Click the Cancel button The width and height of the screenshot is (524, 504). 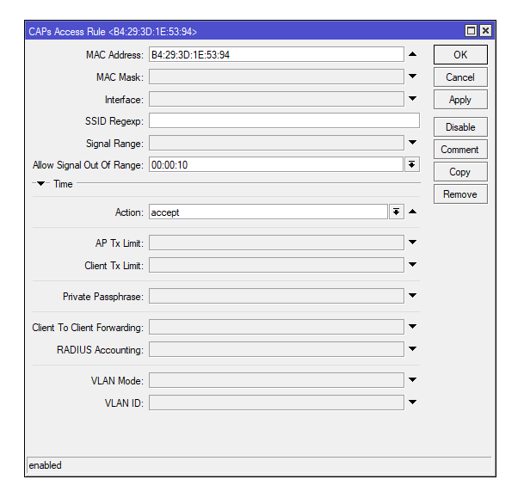(460, 77)
